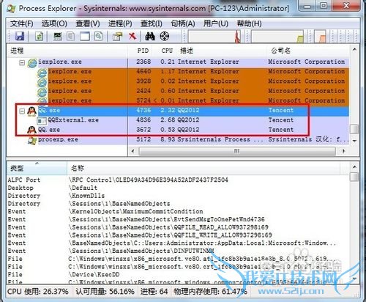Click the crosshair Find Window's Process icon
This screenshot has height=302, width=366.
[165, 36]
